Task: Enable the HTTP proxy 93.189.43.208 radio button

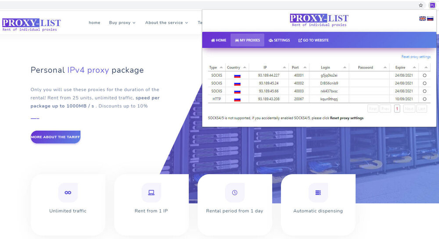Action: click(x=425, y=99)
